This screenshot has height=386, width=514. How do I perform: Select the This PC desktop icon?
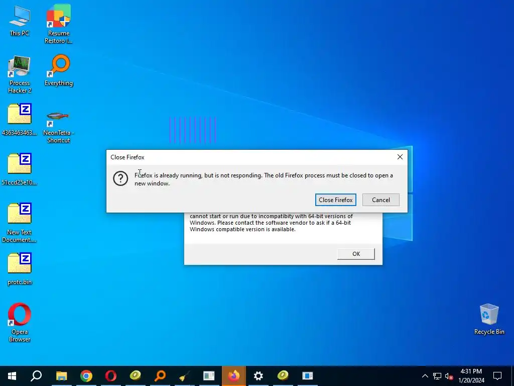tap(20, 21)
